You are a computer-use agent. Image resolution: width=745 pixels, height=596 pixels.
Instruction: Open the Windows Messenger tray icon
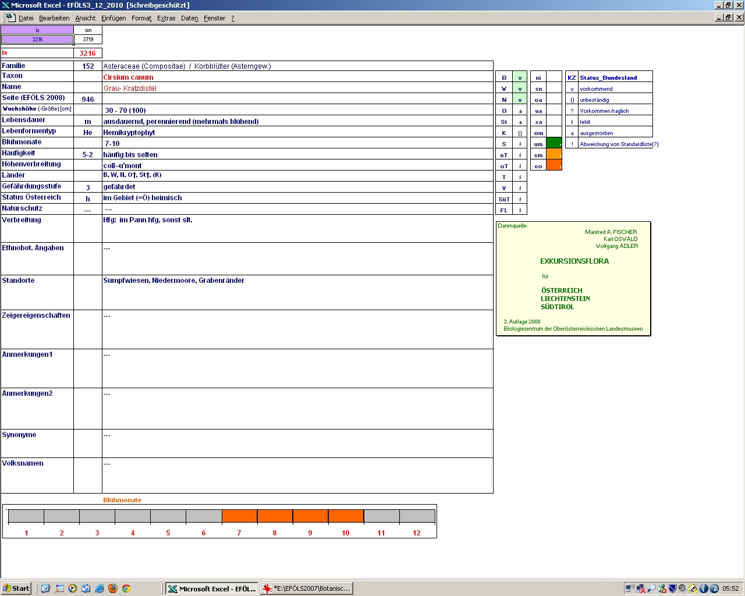662,588
